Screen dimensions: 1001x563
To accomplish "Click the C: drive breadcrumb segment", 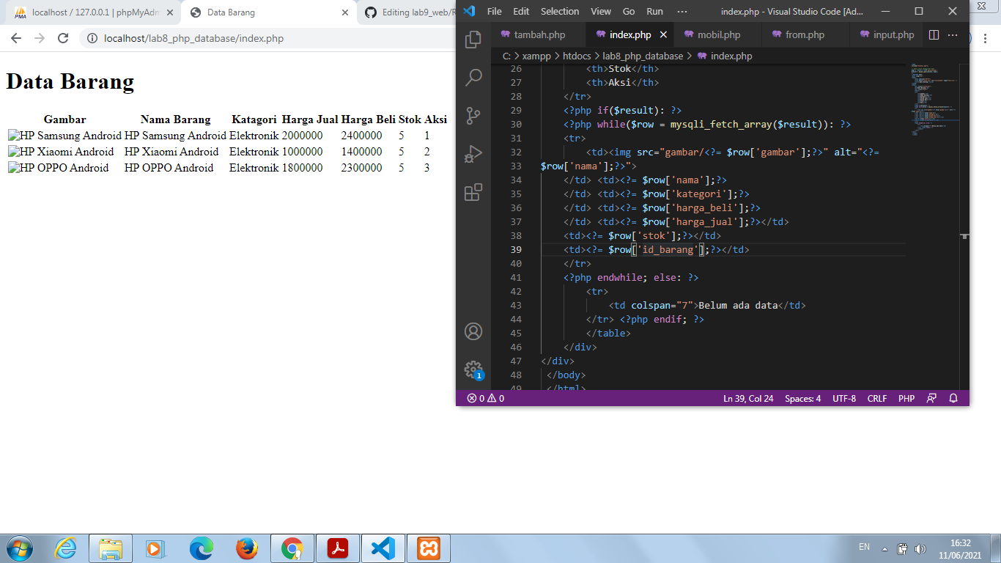I will (x=506, y=56).
